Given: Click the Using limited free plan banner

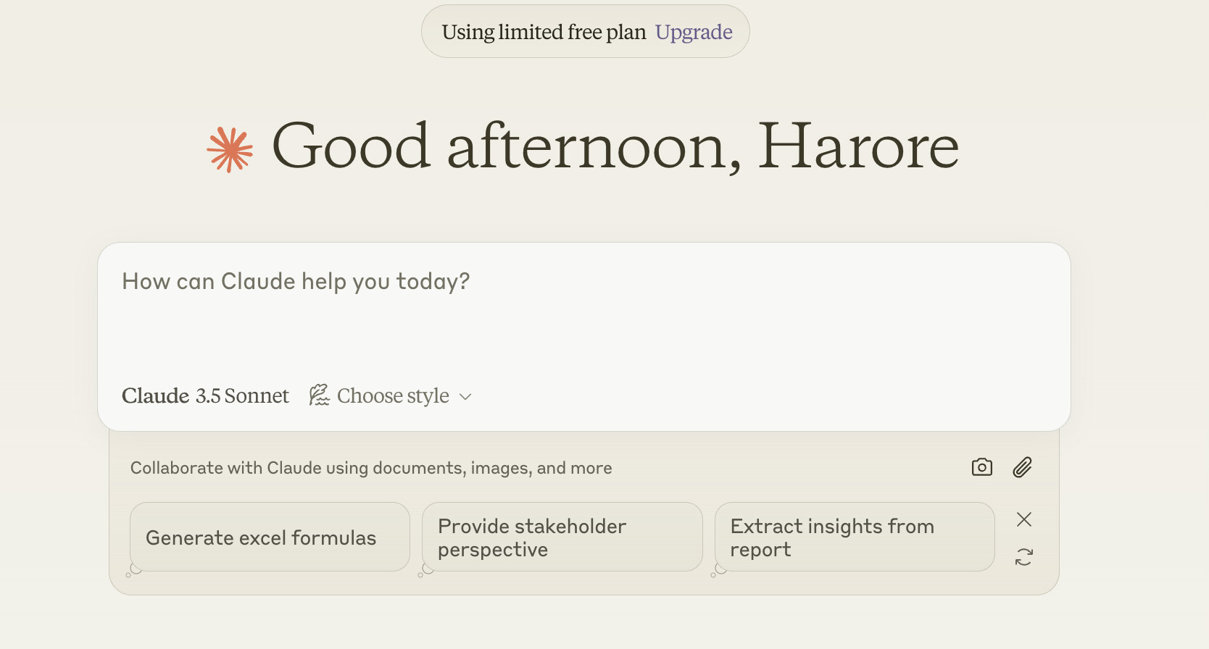Looking at the screenshot, I should [586, 32].
